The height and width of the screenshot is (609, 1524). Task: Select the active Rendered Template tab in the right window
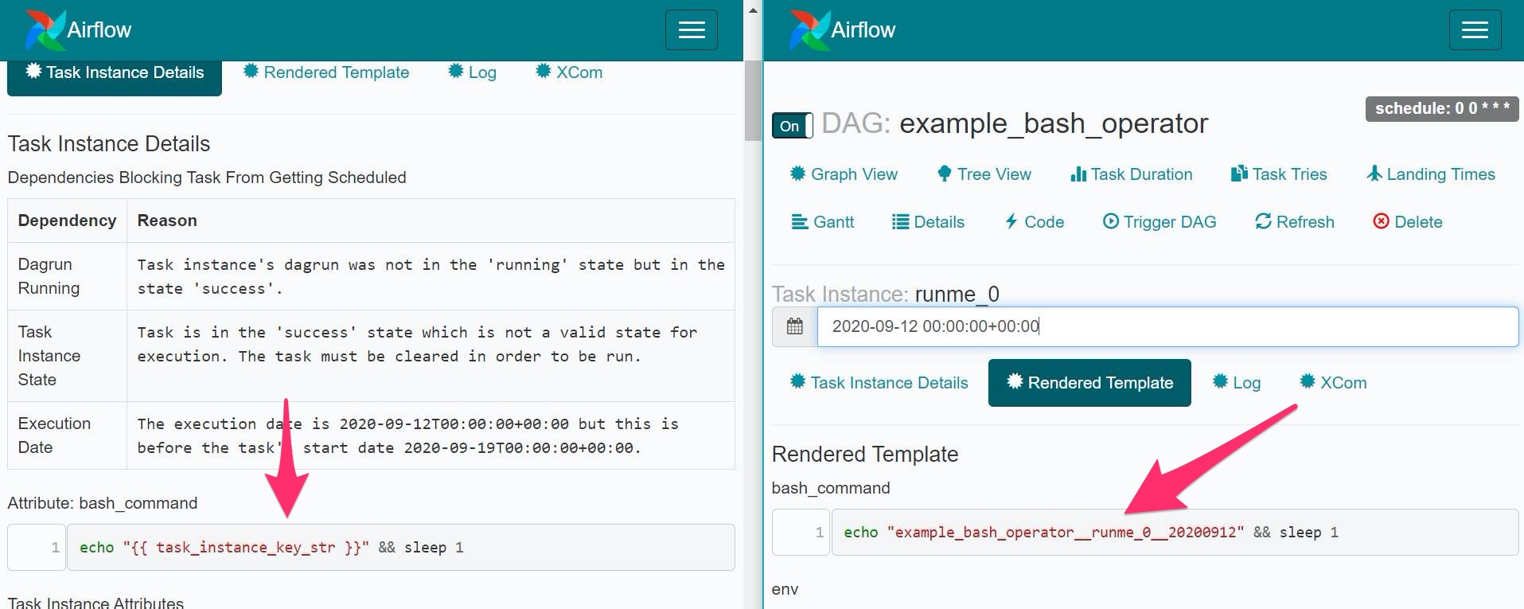1089,383
